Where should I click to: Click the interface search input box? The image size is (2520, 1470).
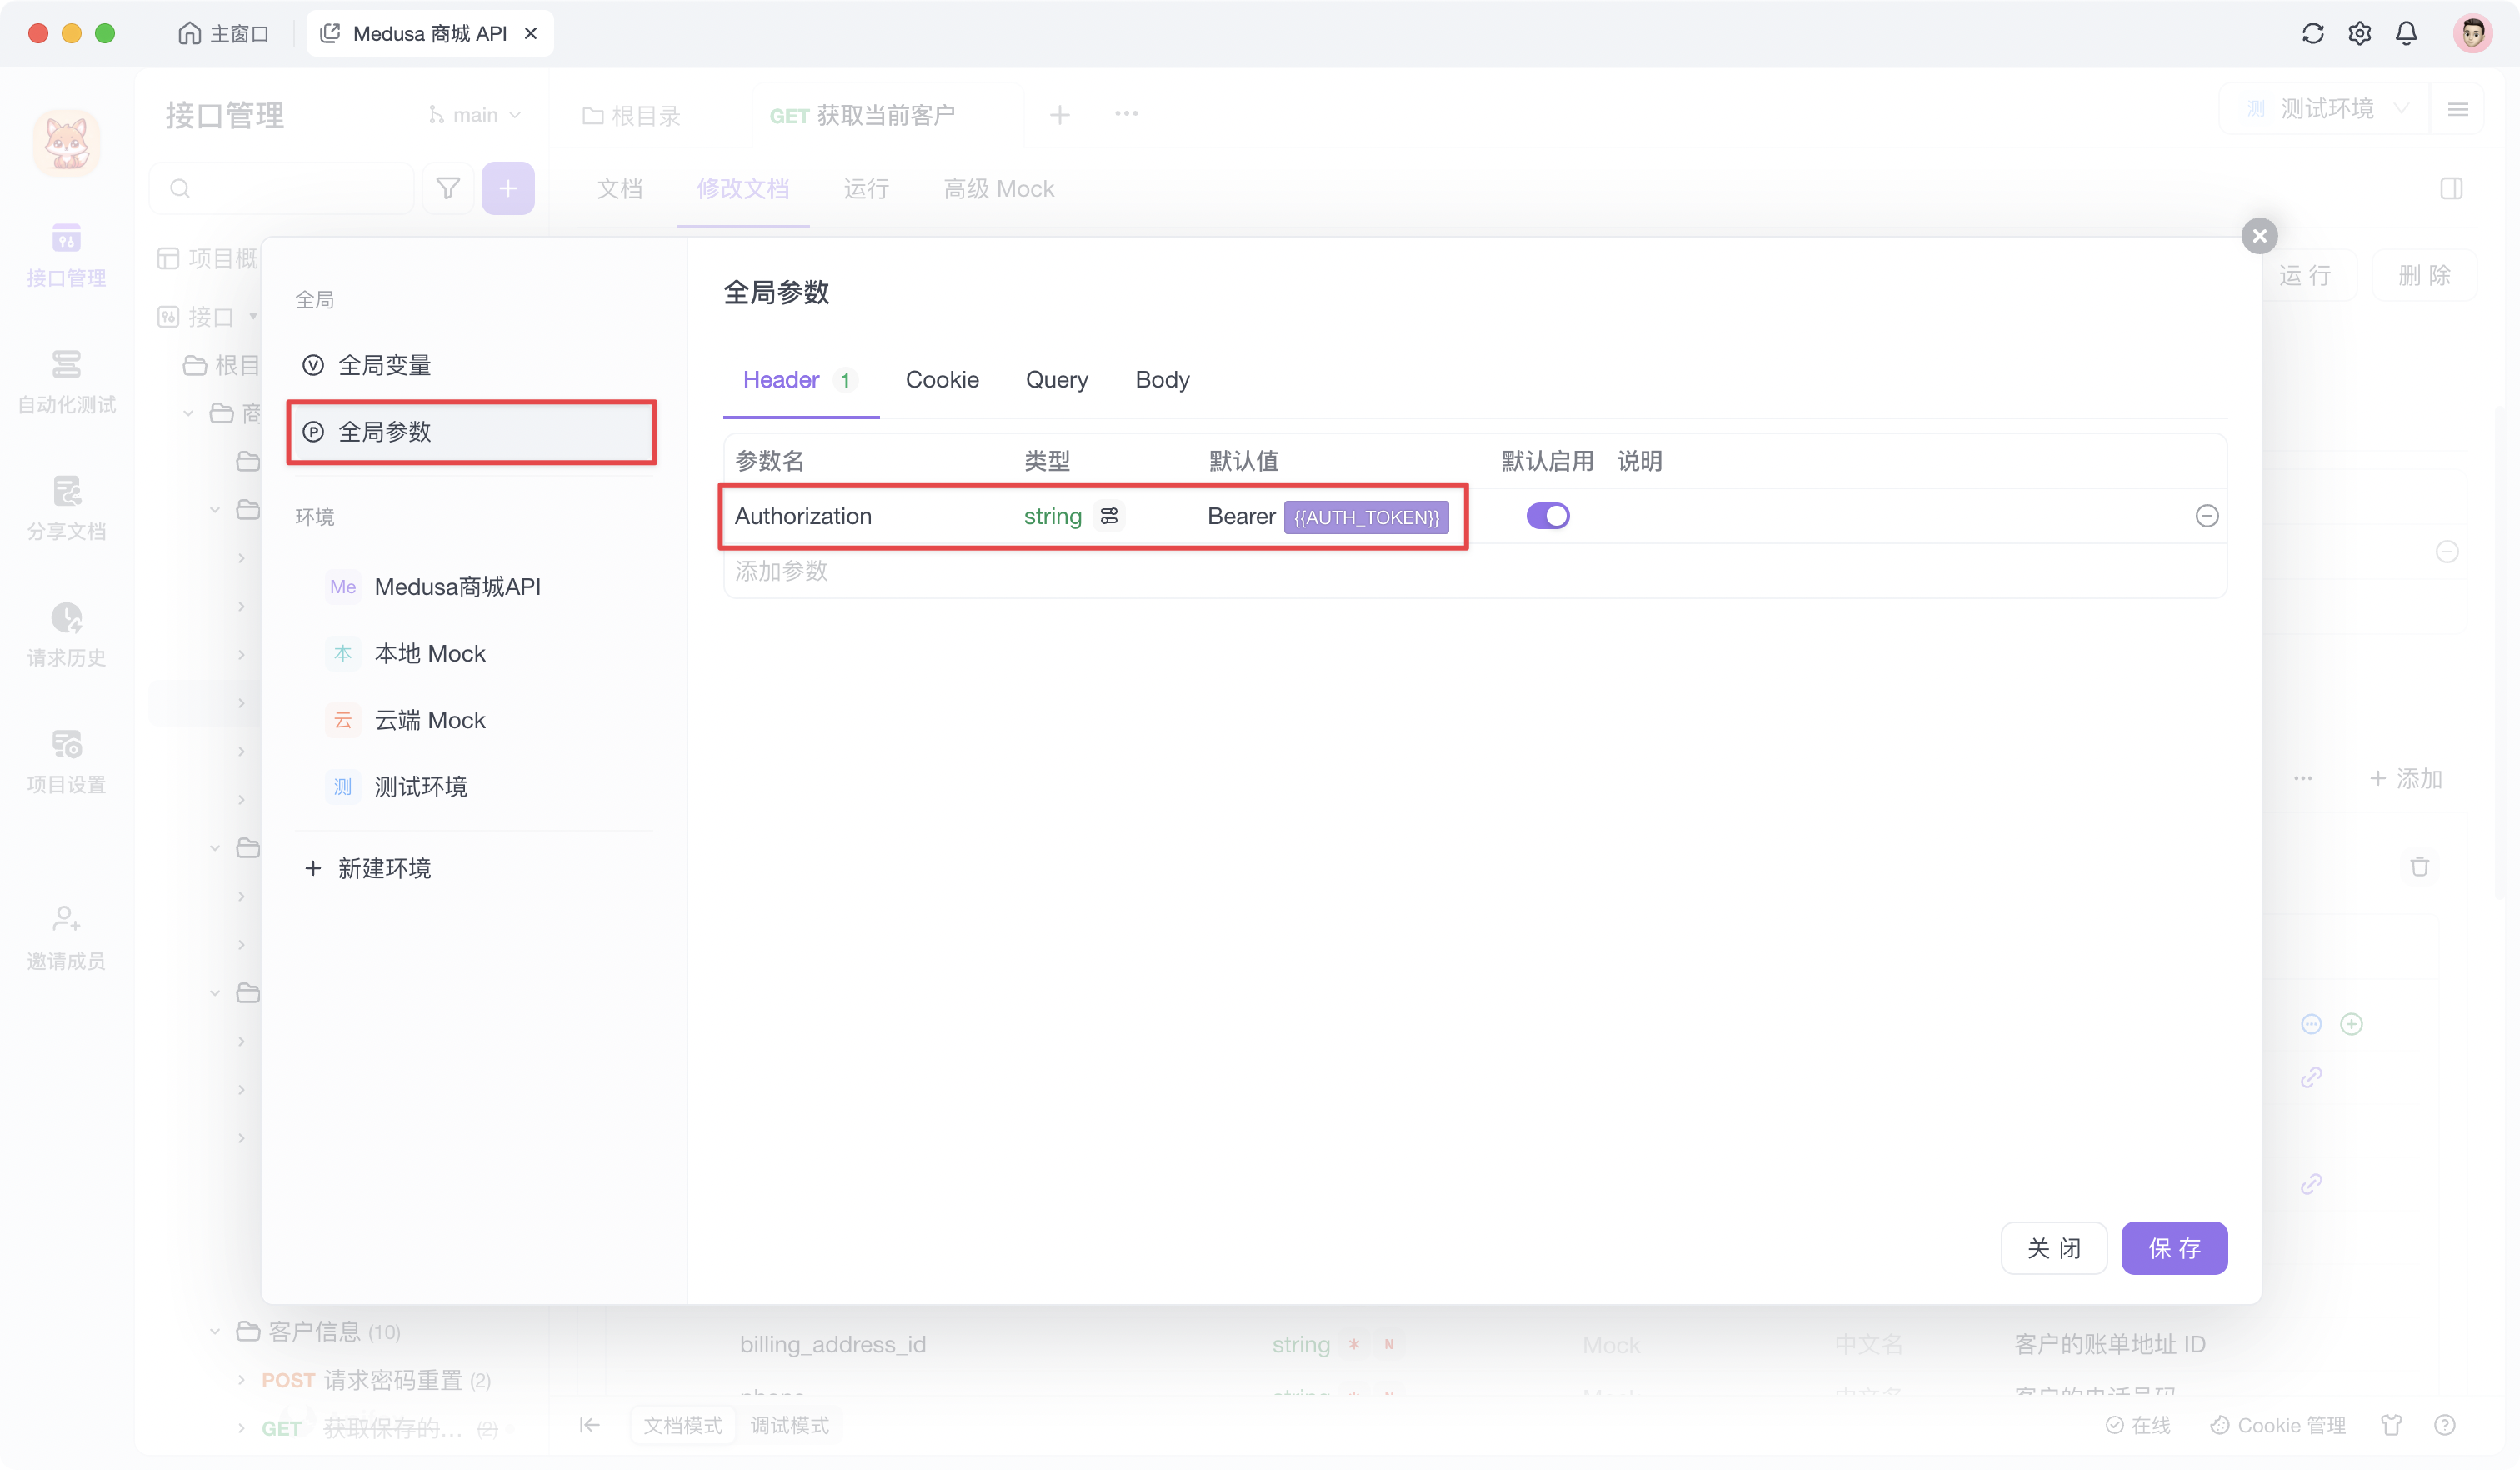281,188
